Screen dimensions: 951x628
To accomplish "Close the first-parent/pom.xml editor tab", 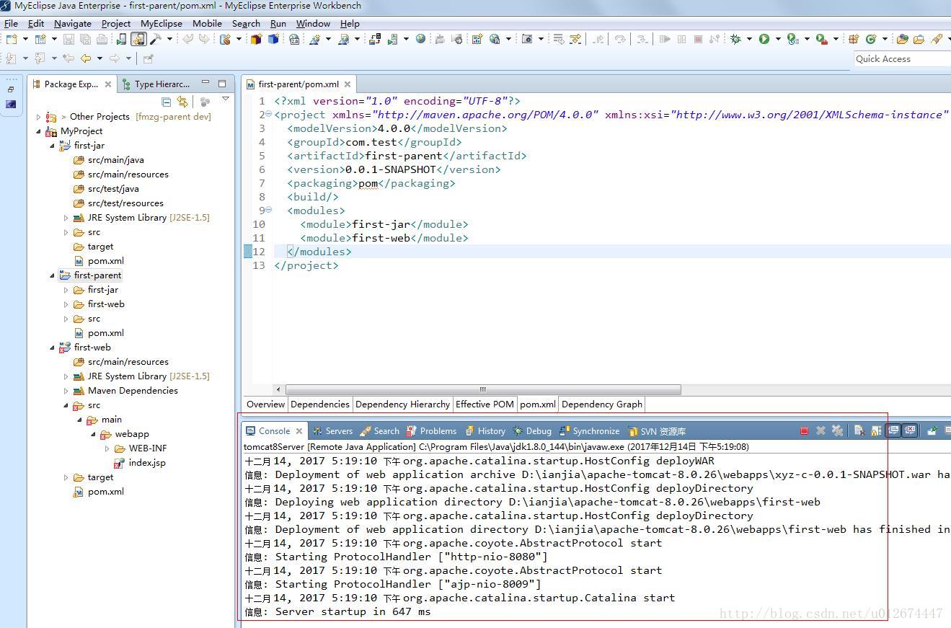I will point(347,84).
